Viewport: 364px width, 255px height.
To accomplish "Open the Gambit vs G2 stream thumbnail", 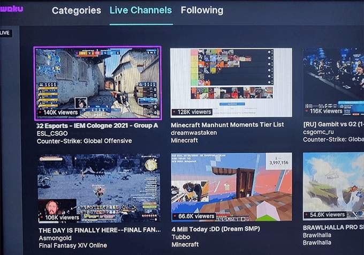I will click(333, 82).
